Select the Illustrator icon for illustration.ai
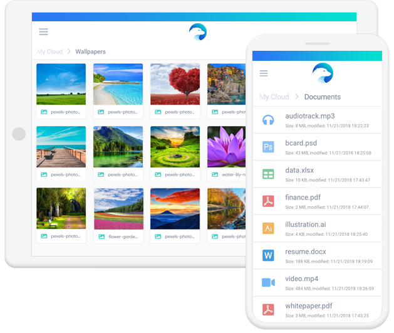Image resolution: width=394 pixels, height=333 pixels. click(x=268, y=228)
